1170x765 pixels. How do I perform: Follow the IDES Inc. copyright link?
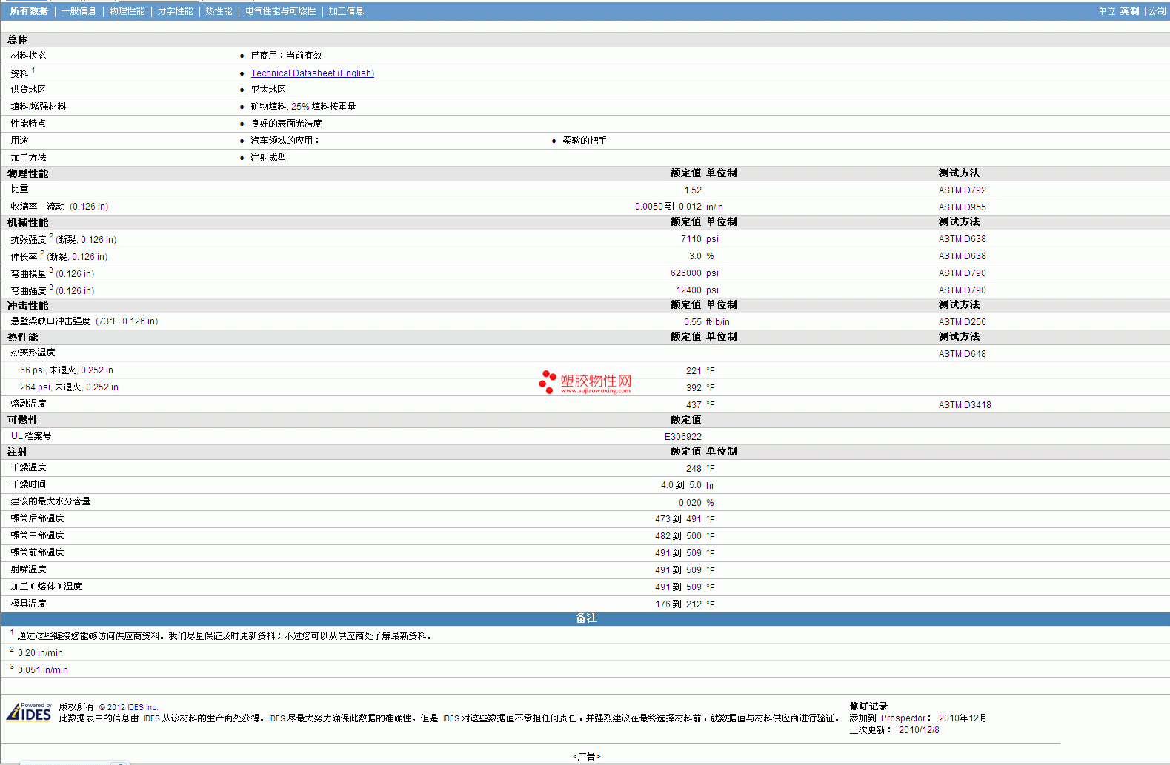142,707
